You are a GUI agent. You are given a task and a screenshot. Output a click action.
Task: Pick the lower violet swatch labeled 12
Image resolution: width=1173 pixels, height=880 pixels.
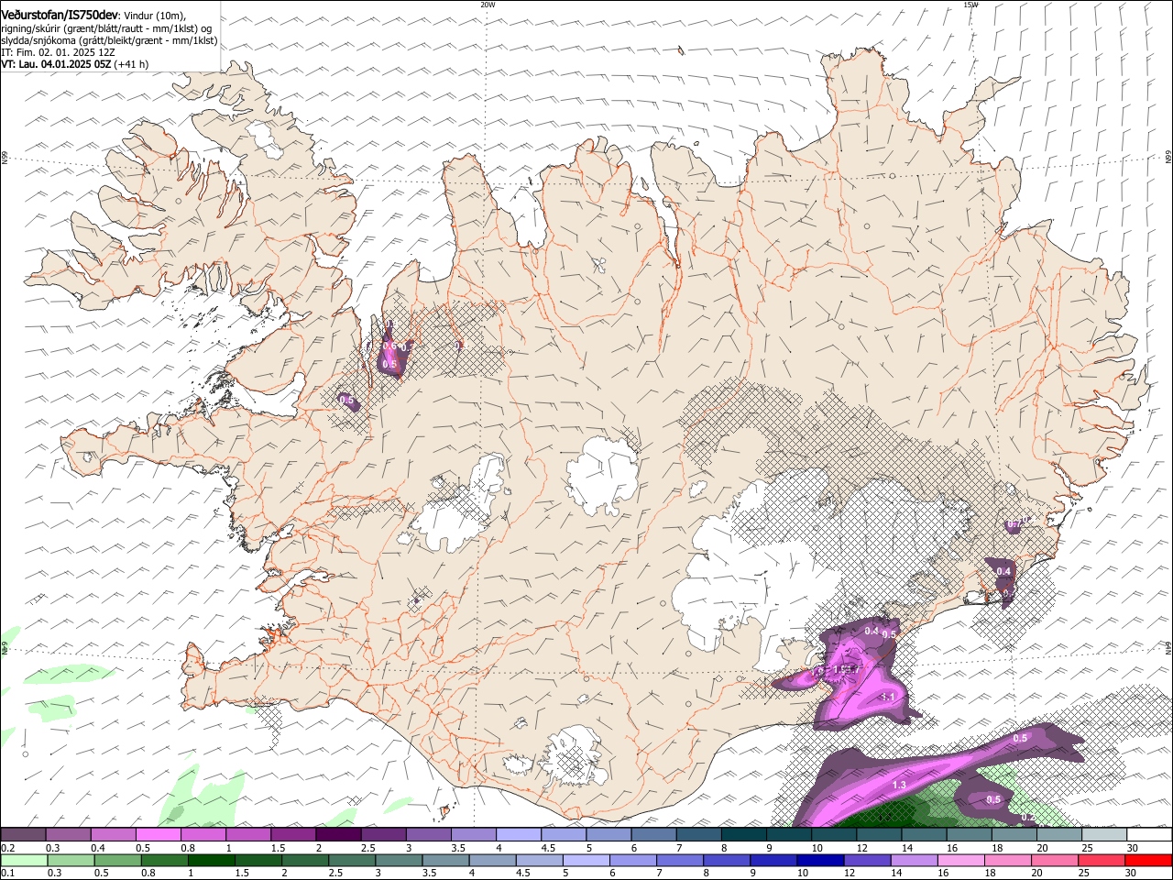(868, 861)
